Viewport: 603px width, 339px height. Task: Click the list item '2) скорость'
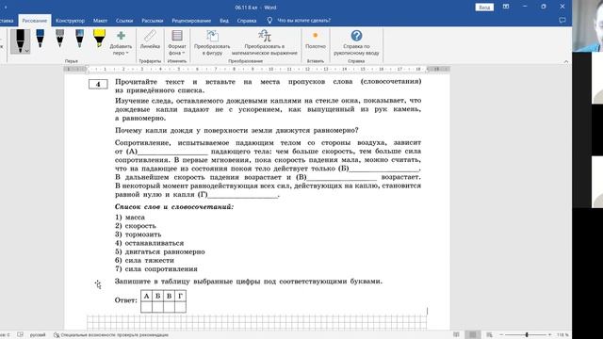point(136,226)
